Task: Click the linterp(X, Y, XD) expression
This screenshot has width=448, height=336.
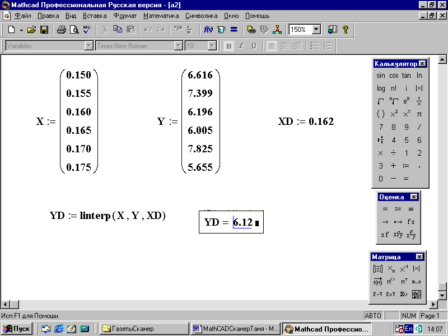Action: [123, 216]
